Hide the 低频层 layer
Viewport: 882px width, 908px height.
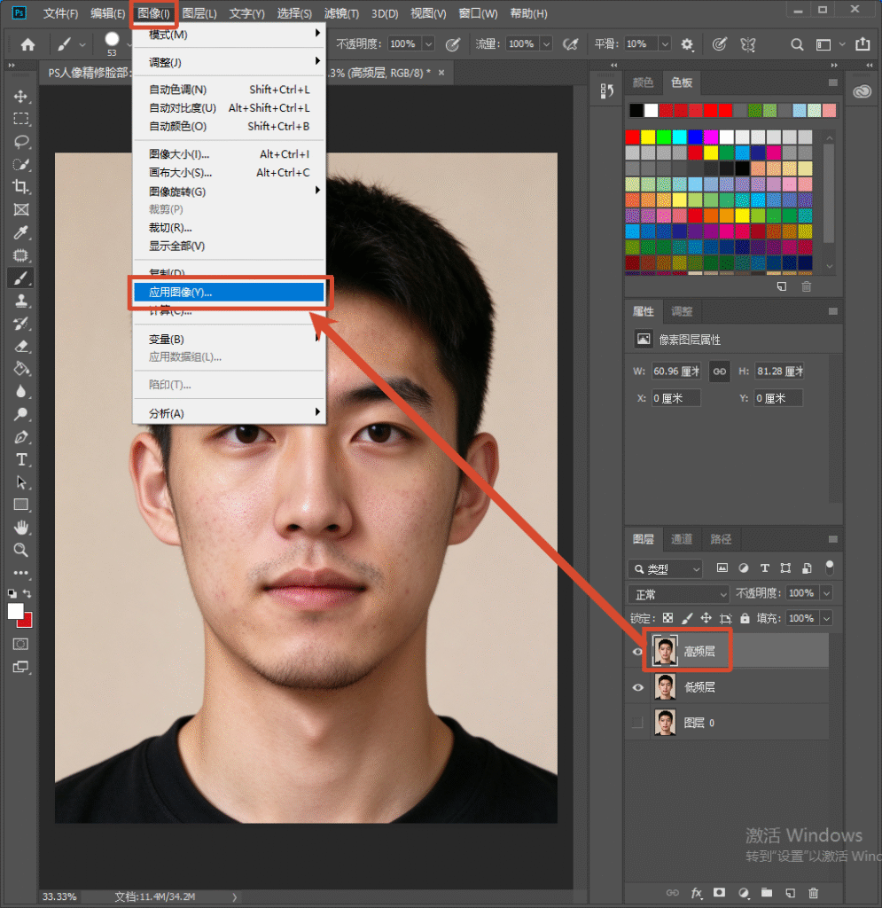coord(637,687)
